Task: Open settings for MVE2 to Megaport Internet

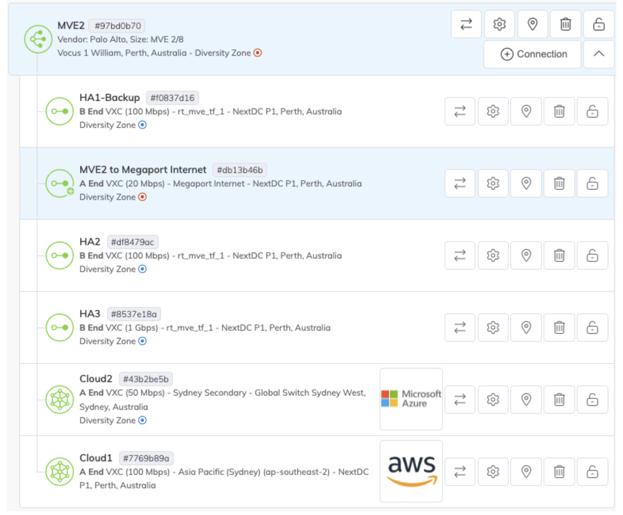Action: click(493, 183)
